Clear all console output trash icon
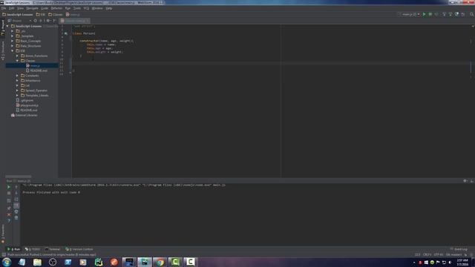This screenshot has width=475, height=267. coord(16,217)
